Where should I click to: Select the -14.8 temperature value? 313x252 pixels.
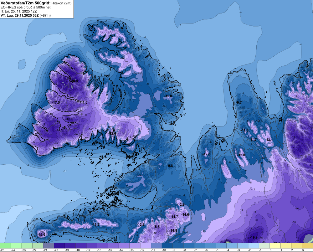pos(173,230)
